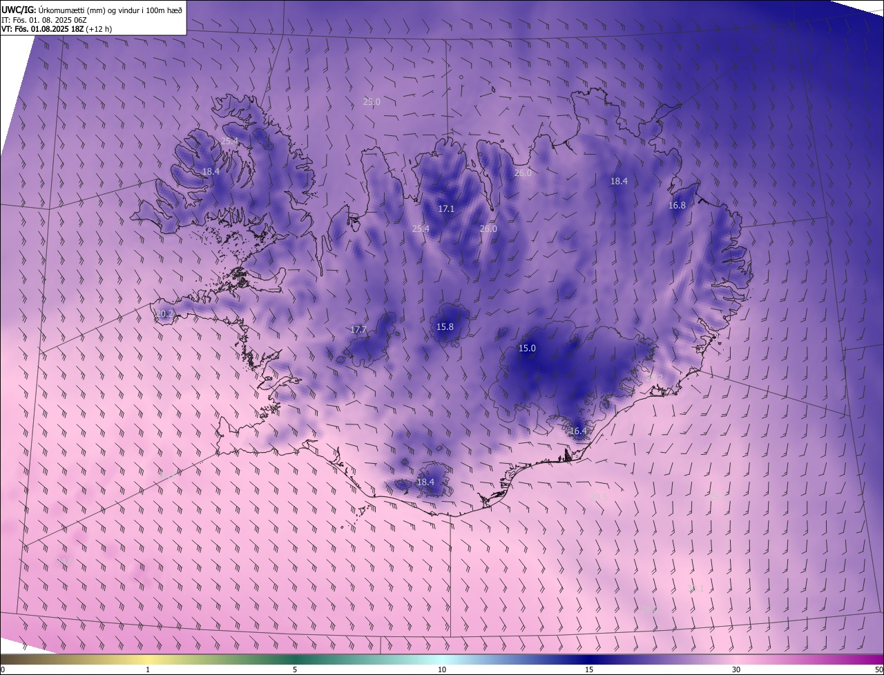Click the faint 29.5 value south of the coast
884x675 pixels.
coord(599,496)
